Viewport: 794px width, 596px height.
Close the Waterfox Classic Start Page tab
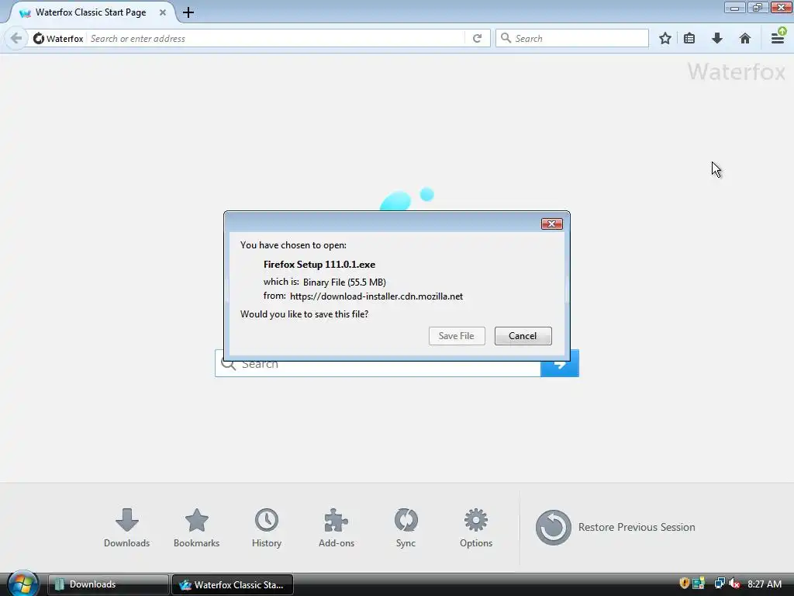163,12
